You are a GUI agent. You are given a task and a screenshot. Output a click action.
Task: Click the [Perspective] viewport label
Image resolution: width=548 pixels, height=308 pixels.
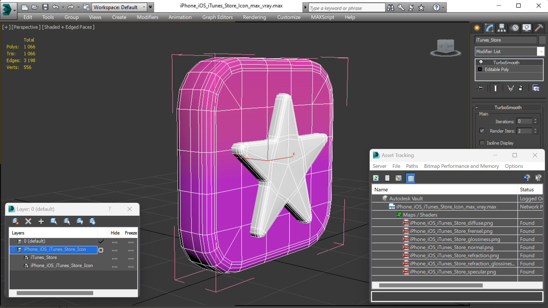[26, 27]
